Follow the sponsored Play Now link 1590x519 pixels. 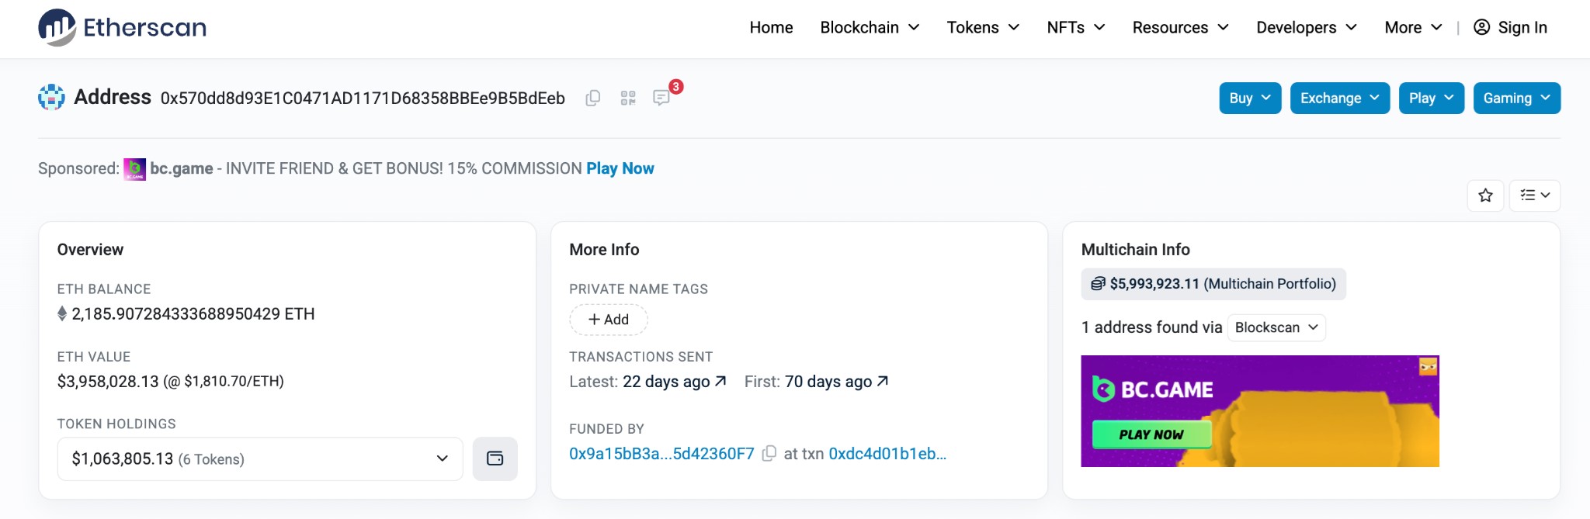(x=620, y=168)
